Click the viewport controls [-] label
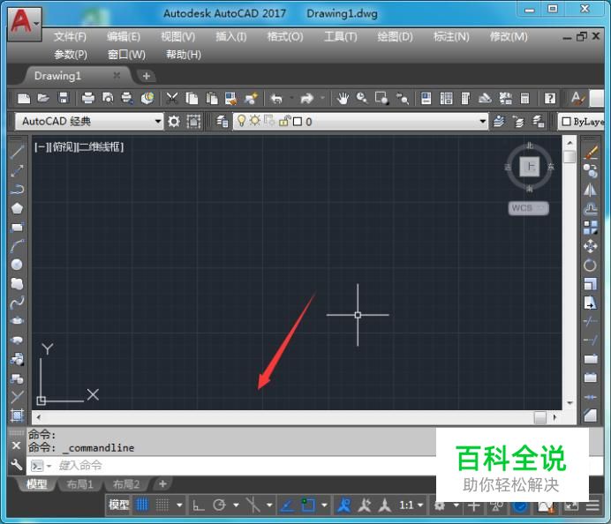Viewport: 611px width, 524px height. point(41,147)
